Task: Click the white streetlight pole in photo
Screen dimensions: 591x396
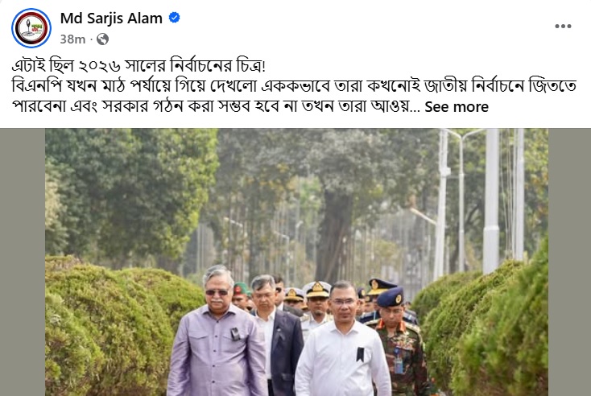Action: tap(490, 200)
